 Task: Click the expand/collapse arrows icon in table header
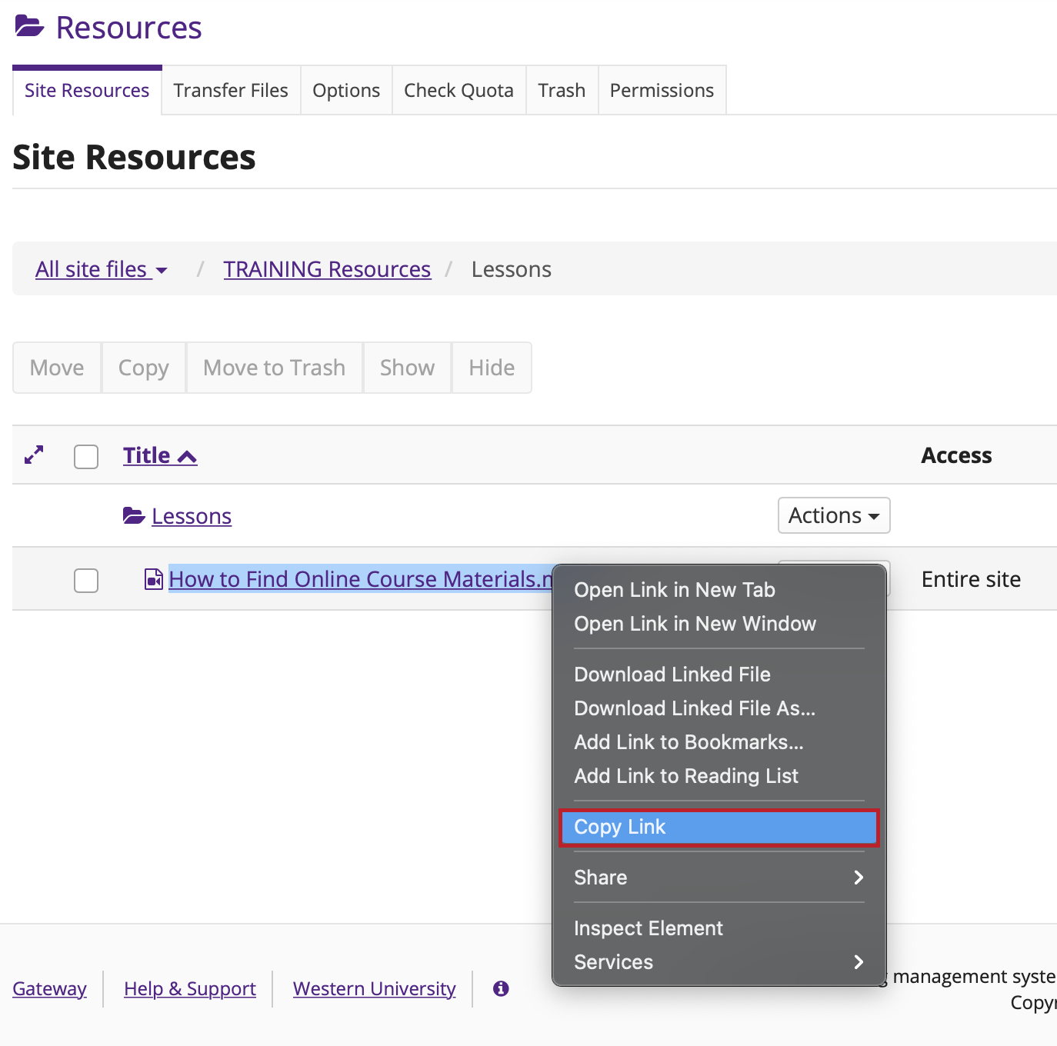pos(34,455)
